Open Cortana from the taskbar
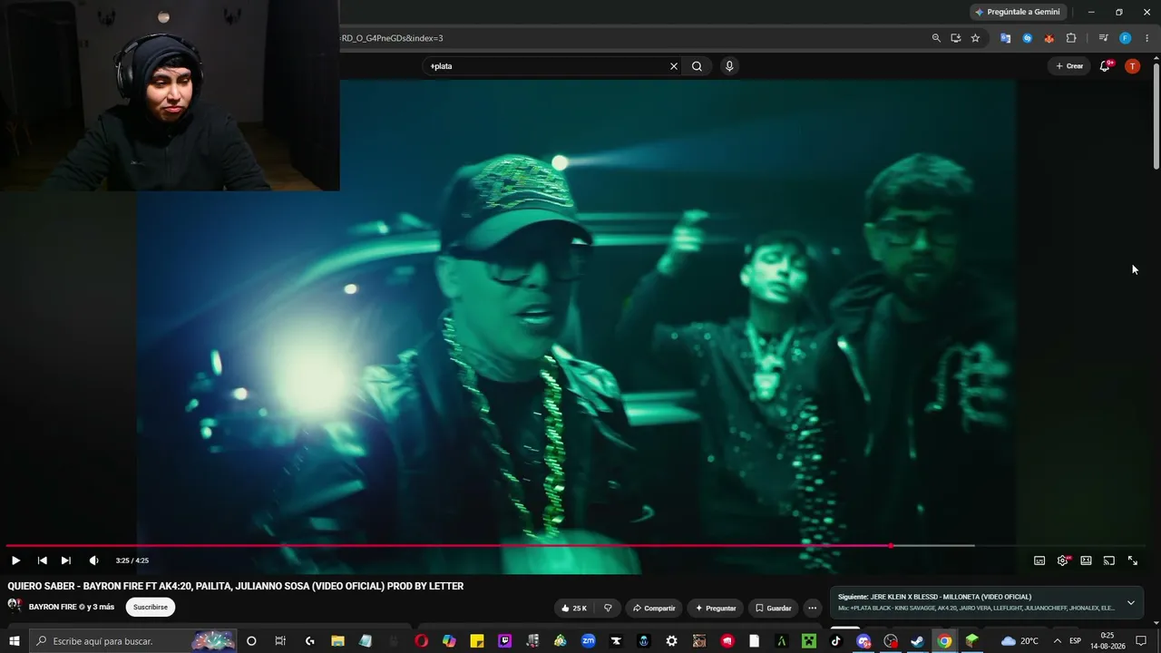 (x=251, y=641)
